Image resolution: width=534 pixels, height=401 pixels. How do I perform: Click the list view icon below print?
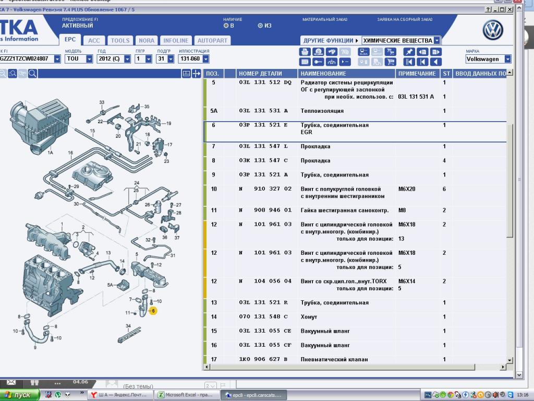coord(305,62)
